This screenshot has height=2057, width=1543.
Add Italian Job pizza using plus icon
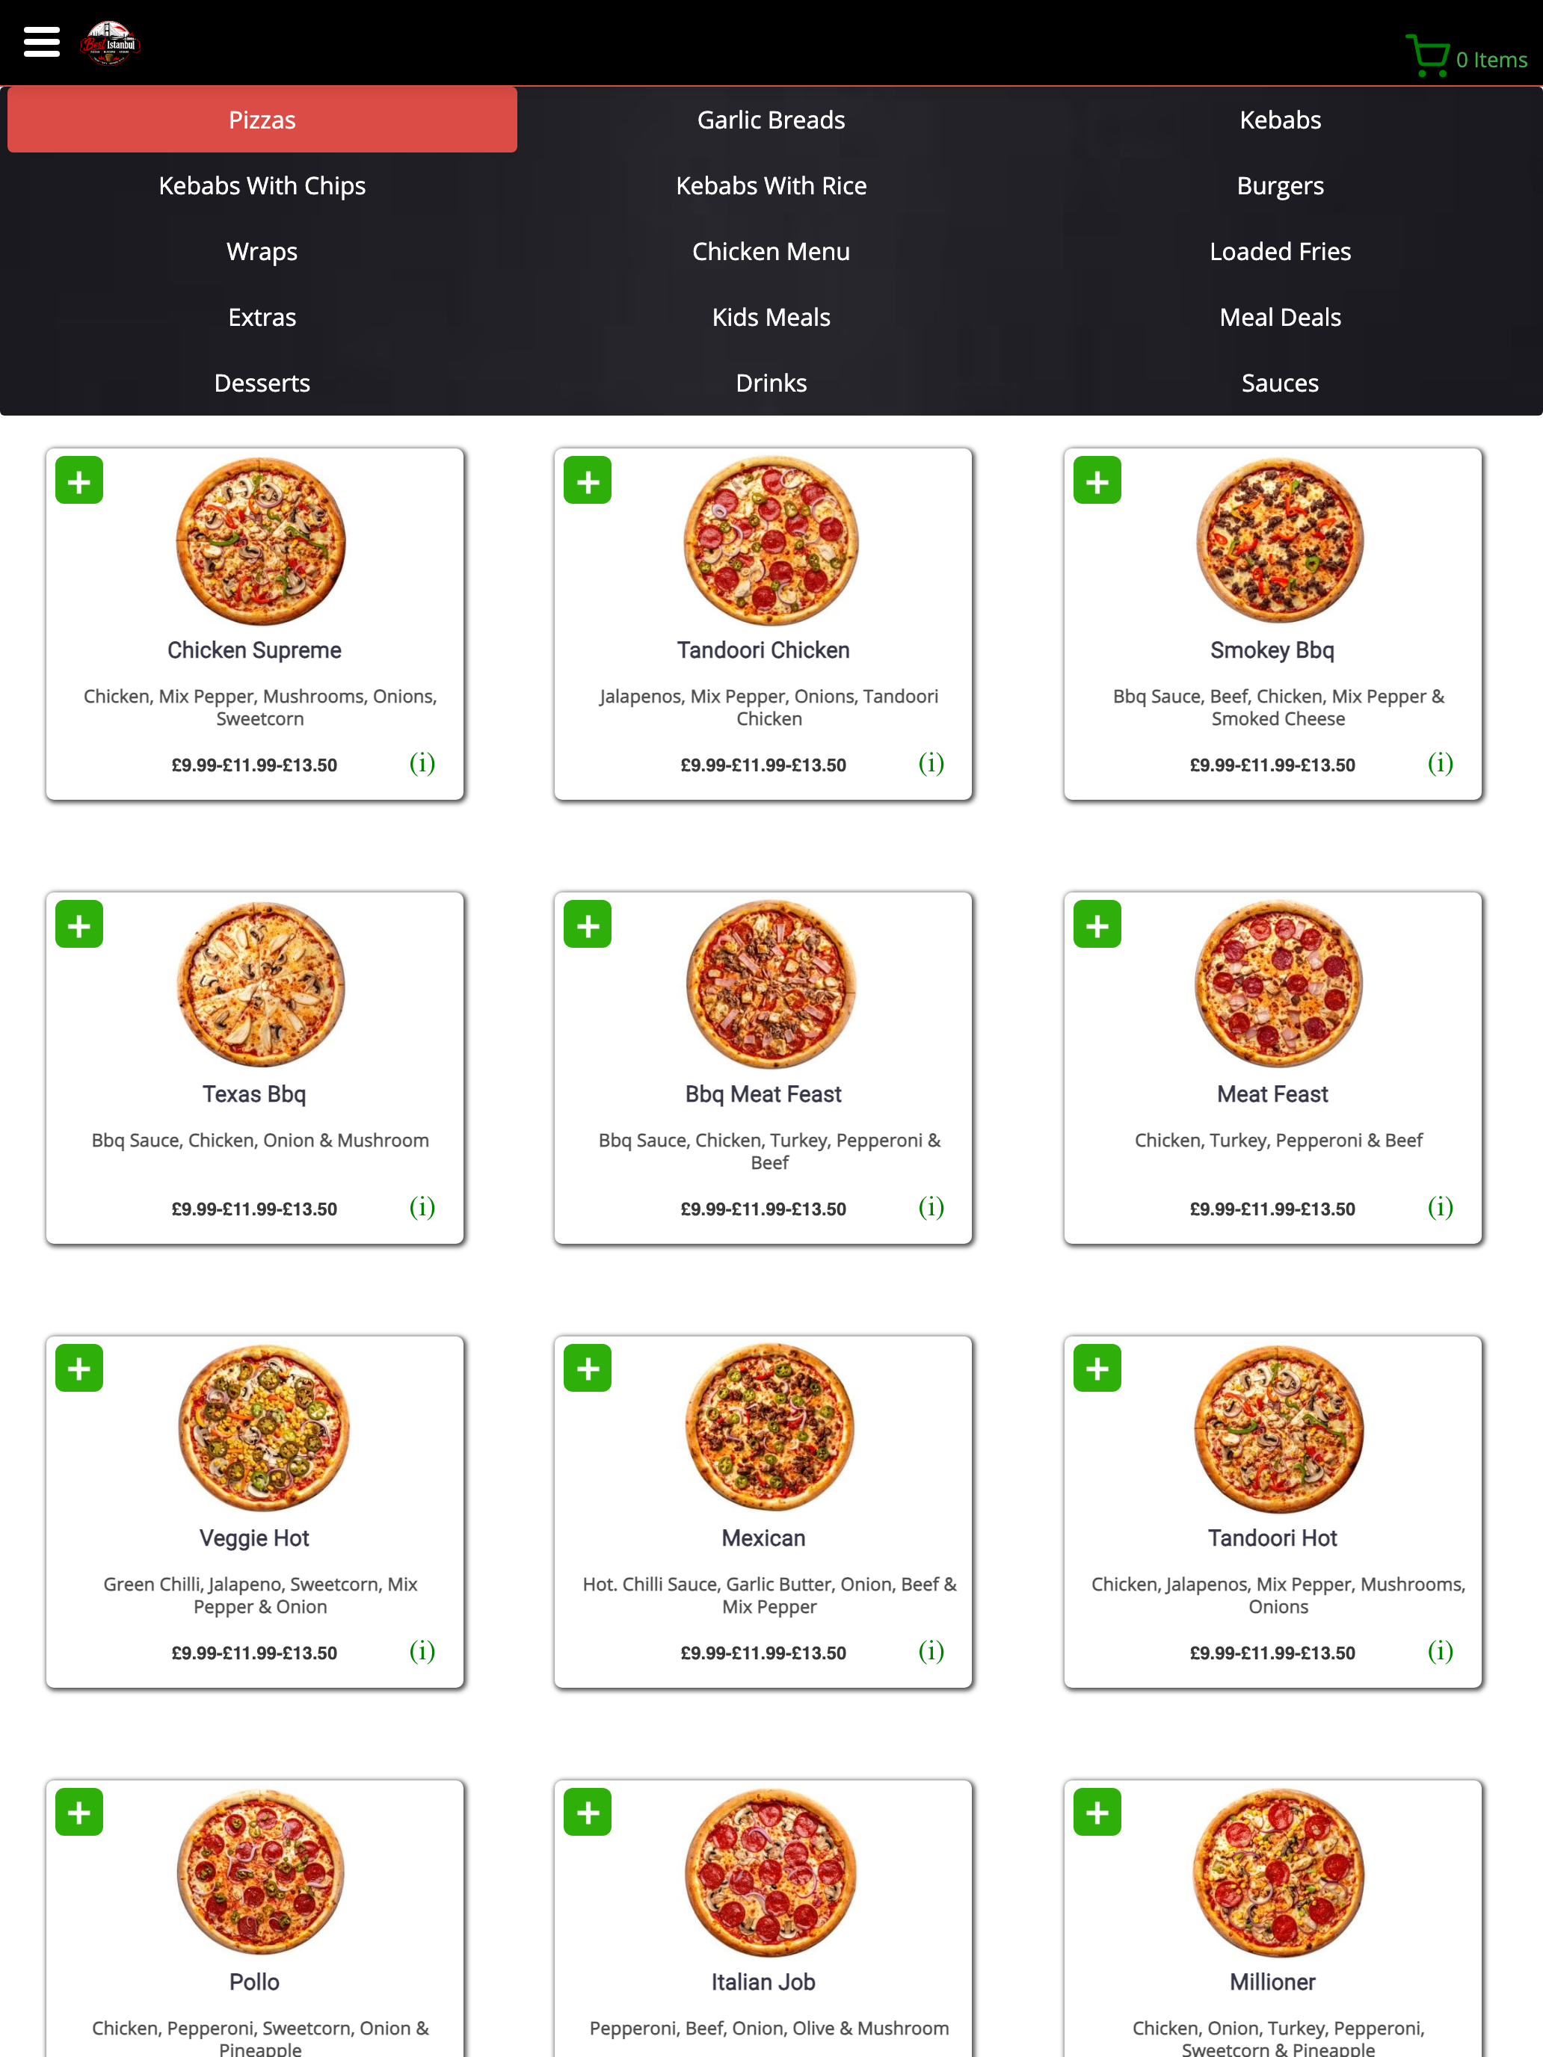[588, 1812]
